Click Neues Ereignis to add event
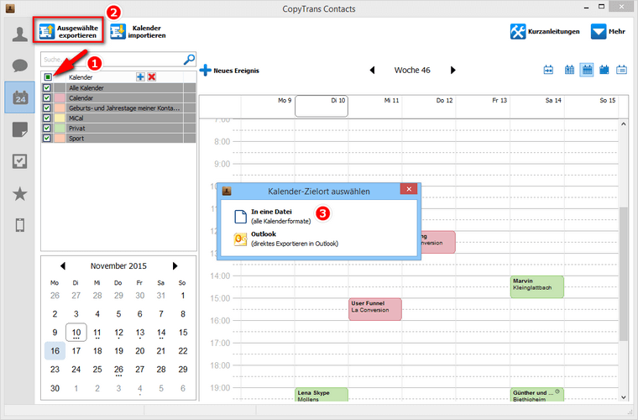The image size is (638, 420). point(229,71)
